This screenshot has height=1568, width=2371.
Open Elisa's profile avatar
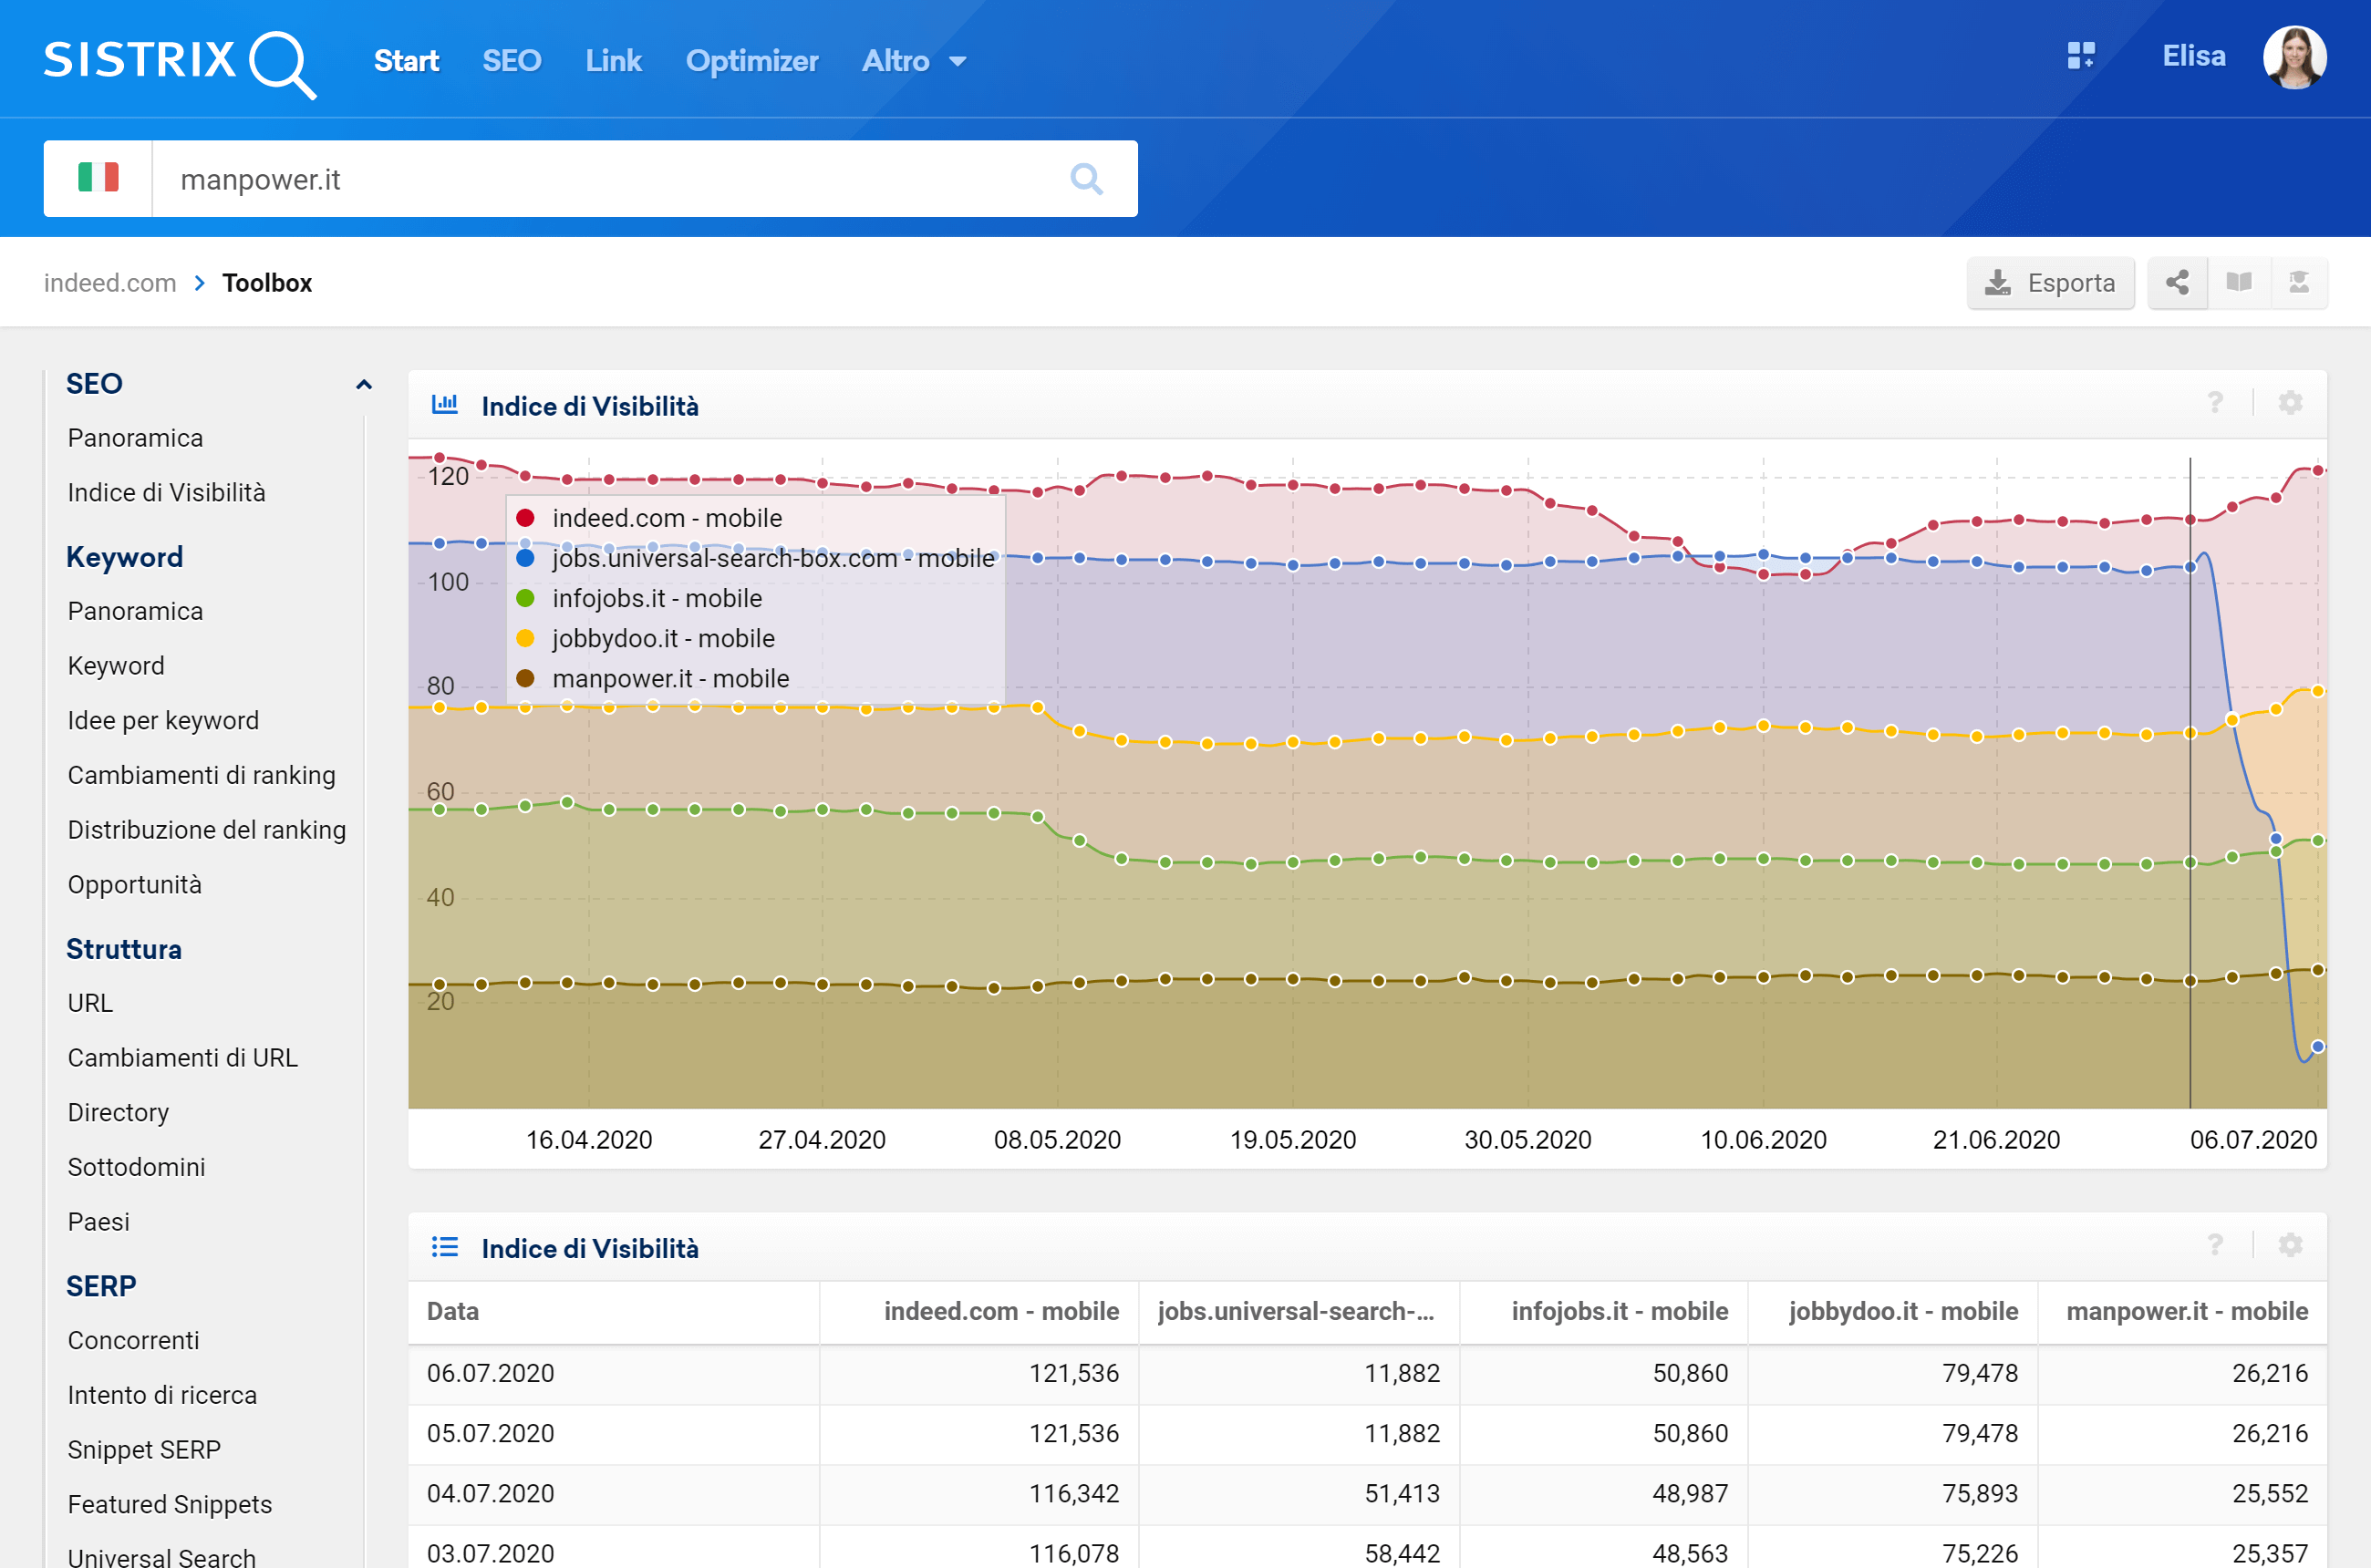pos(2294,58)
